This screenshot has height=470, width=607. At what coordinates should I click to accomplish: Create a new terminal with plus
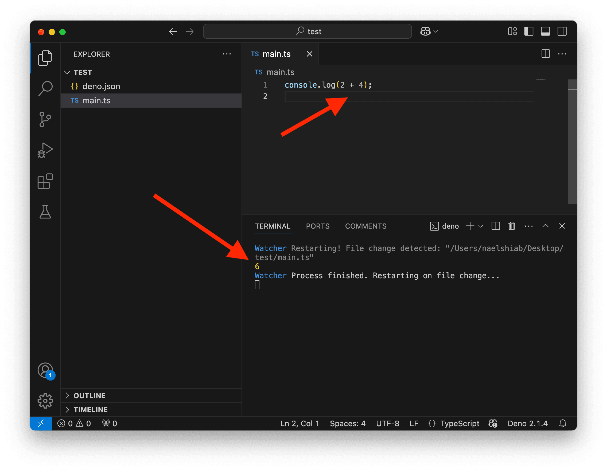470,226
